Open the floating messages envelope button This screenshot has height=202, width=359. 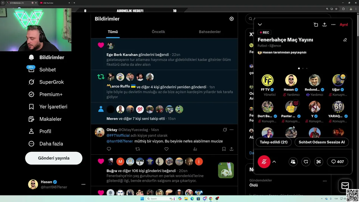(x=345, y=185)
